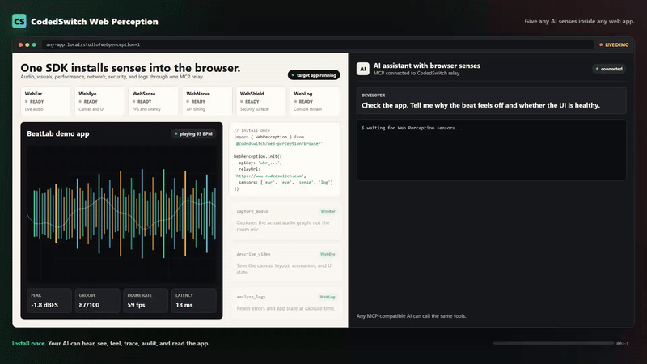Screen dimensions: 647x364
Task: Click the developer prompt message
Action: [492, 100]
